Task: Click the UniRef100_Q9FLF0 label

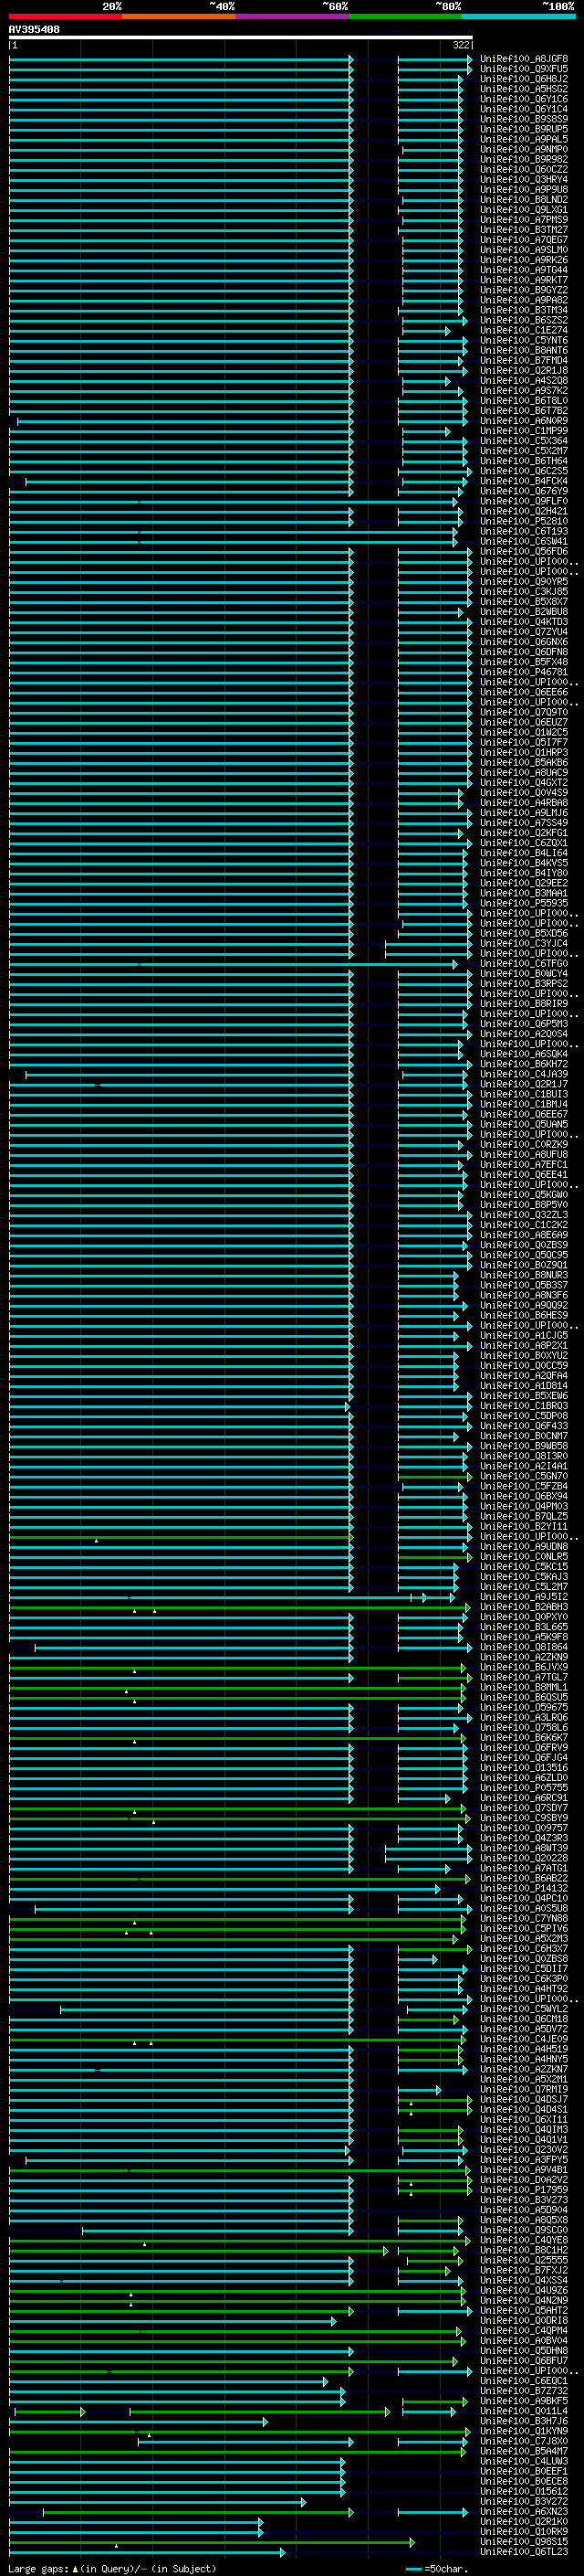Action: pyautogui.click(x=524, y=501)
